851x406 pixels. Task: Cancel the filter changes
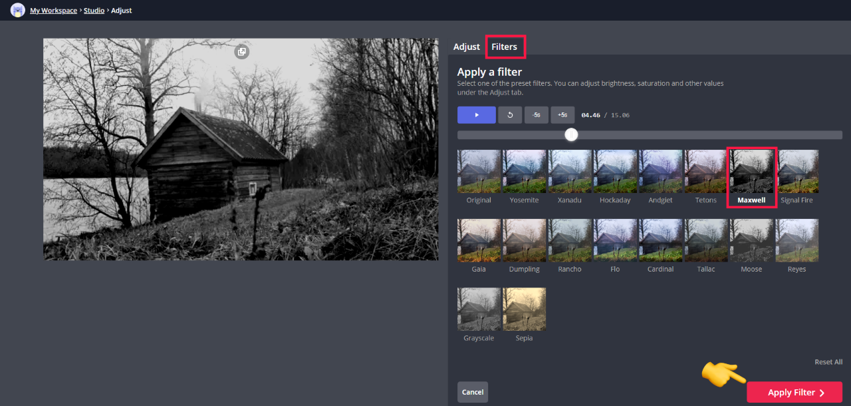point(472,392)
